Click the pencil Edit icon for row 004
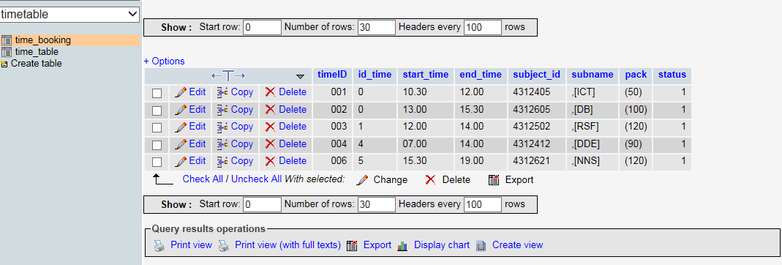 pyautogui.click(x=181, y=143)
